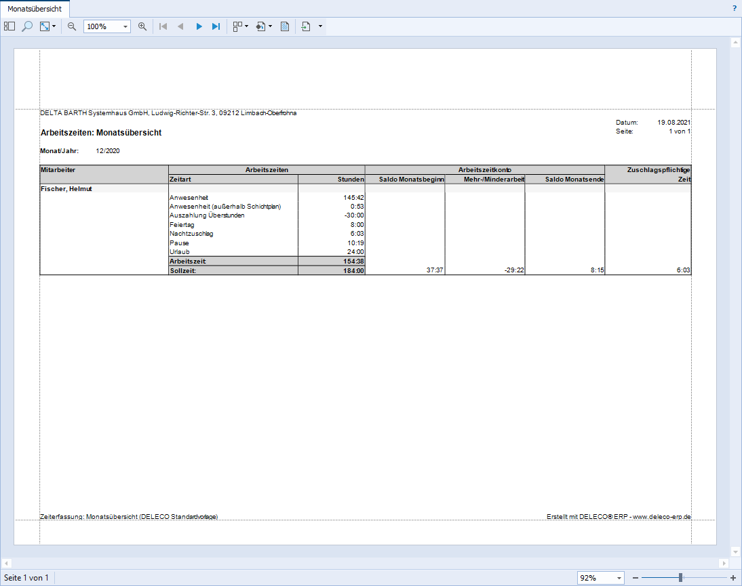
Task: Go to the previous page
Action: 180,26
